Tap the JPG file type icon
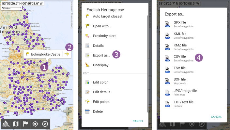 tap(167, 93)
